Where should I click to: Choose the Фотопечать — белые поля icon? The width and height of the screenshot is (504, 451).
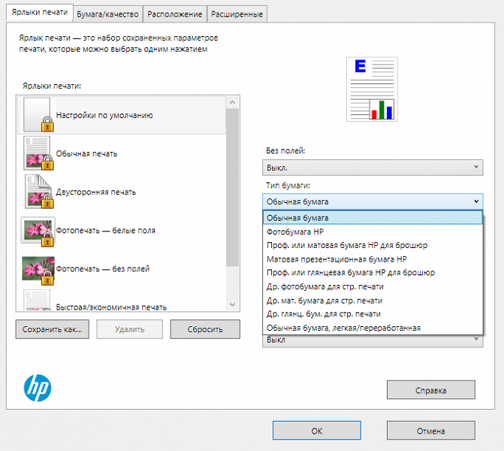point(38,230)
